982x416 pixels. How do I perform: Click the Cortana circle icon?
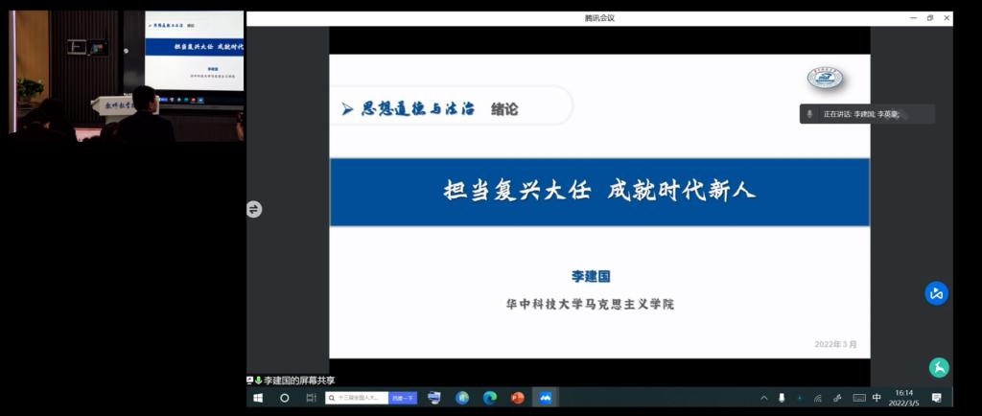click(x=285, y=398)
